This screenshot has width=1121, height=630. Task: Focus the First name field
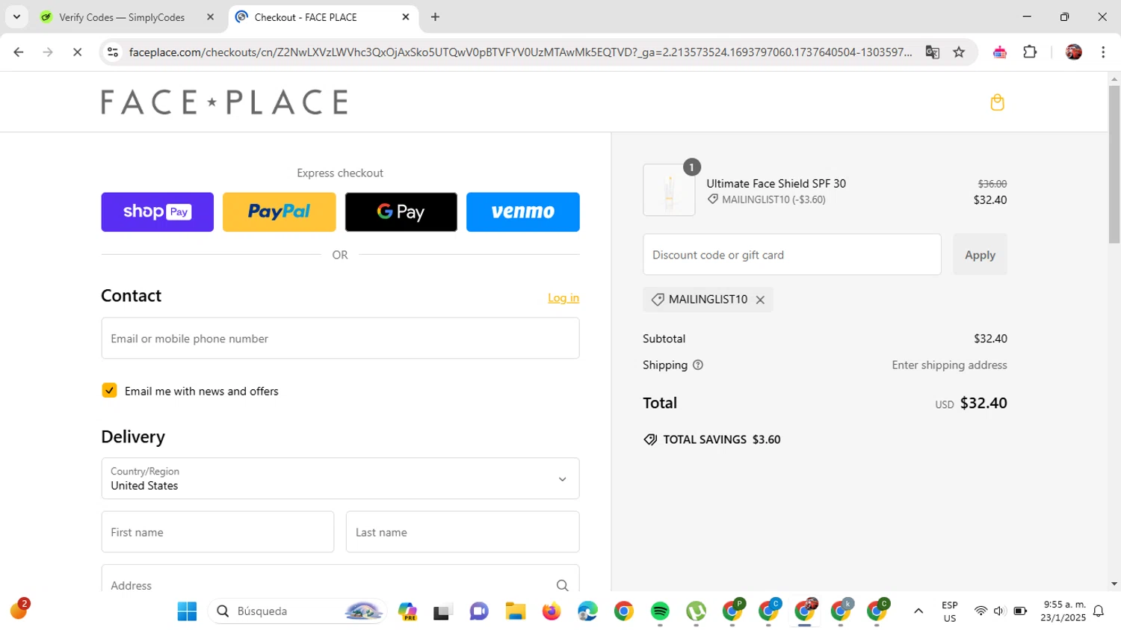pos(217,532)
